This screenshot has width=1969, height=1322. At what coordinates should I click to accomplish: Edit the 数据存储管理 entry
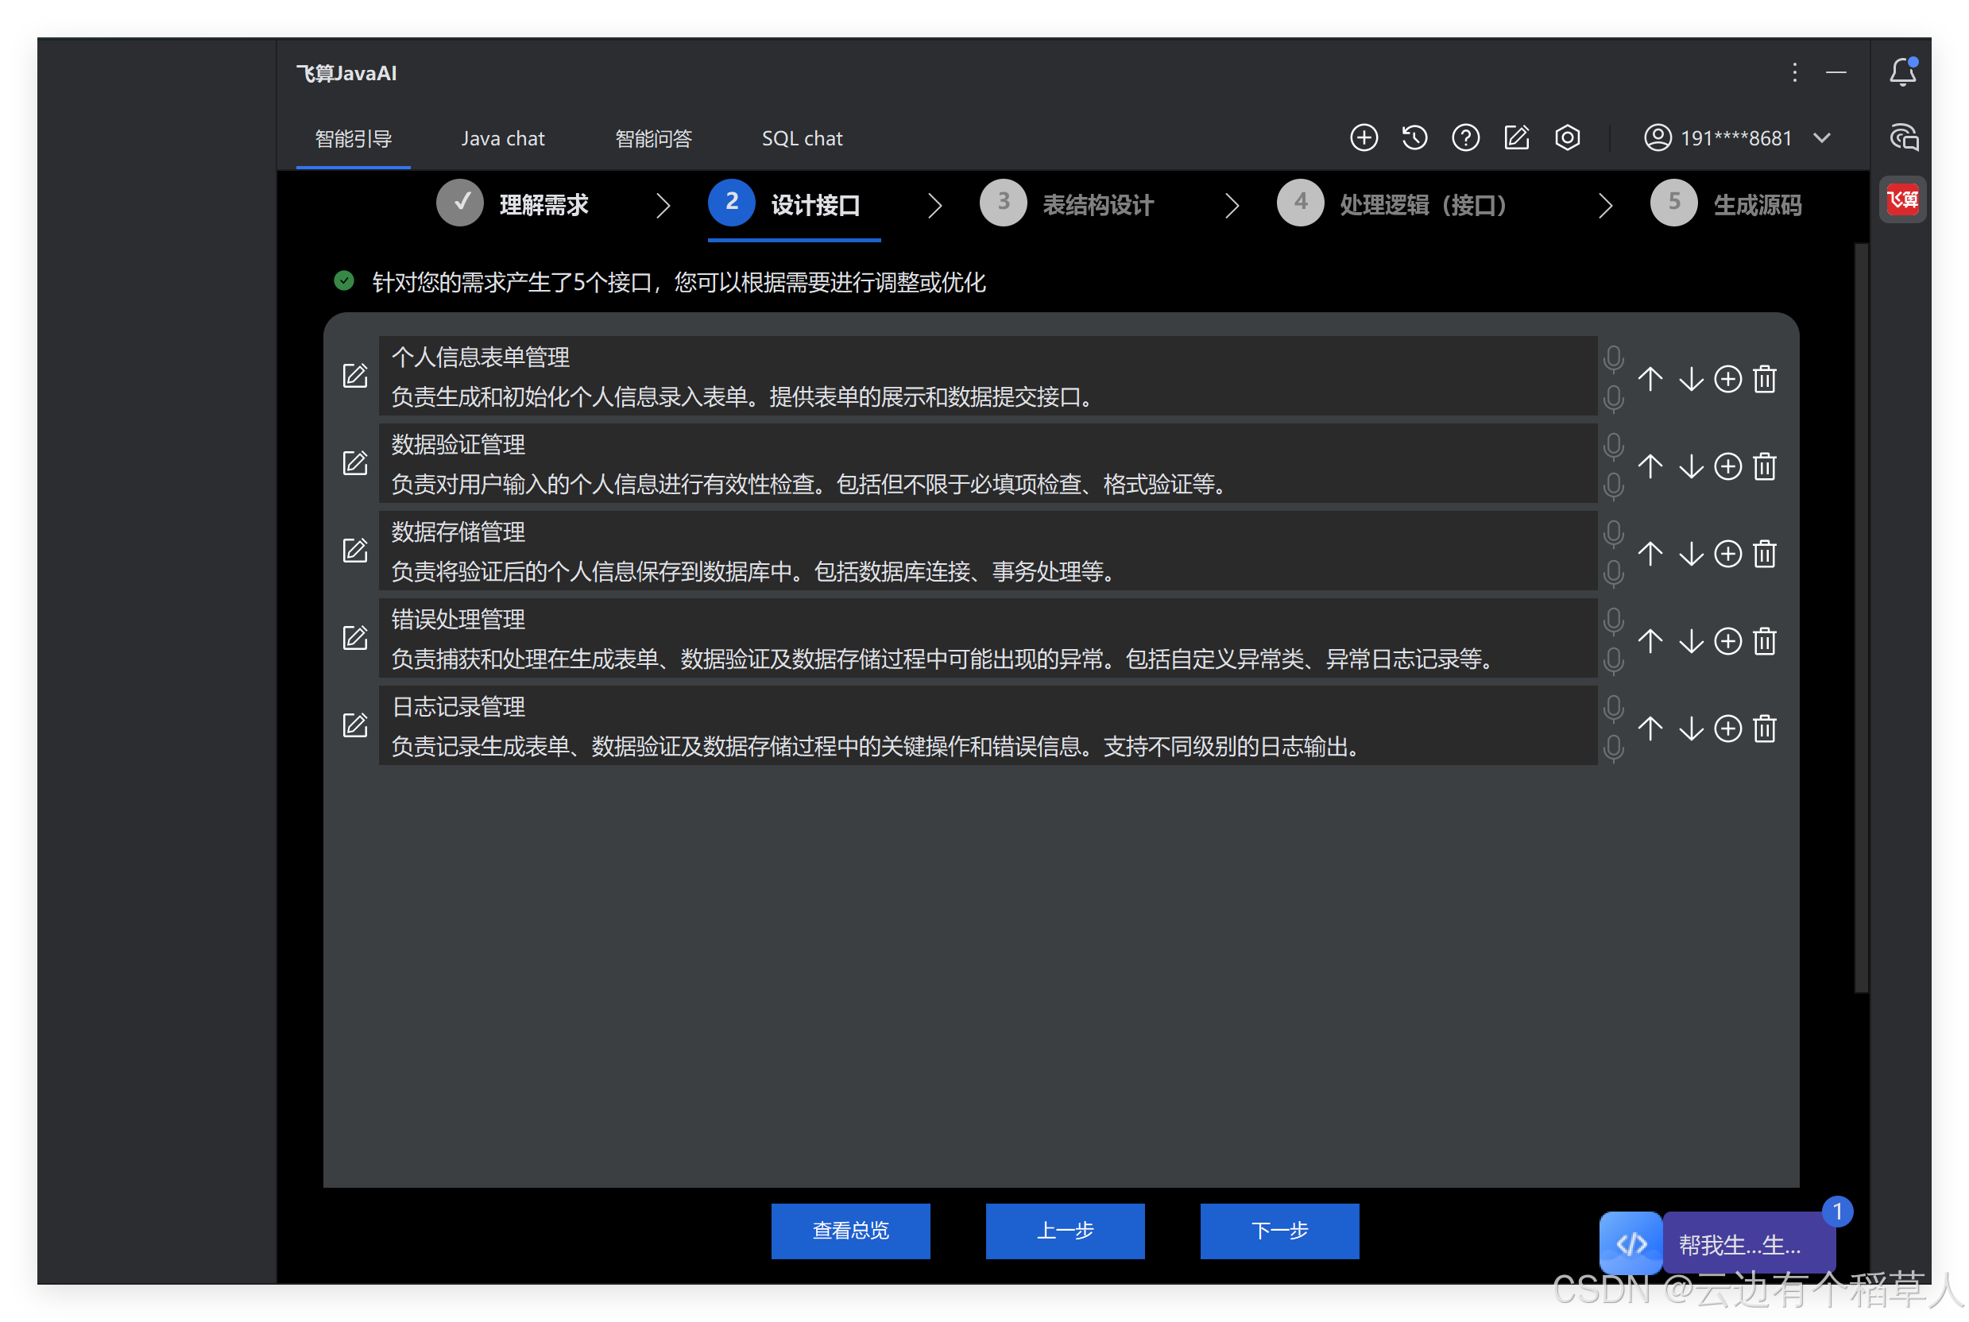click(x=355, y=551)
